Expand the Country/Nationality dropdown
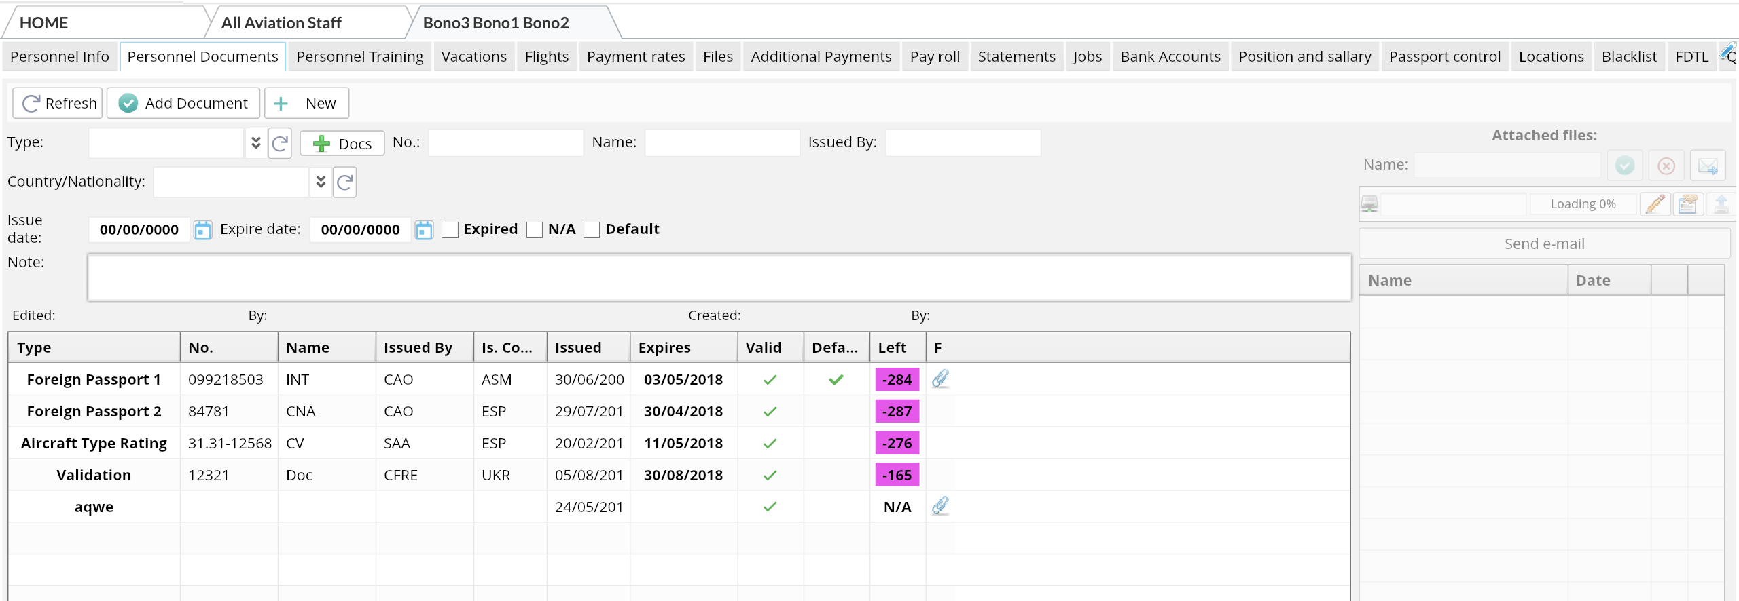 click(321, 182)
